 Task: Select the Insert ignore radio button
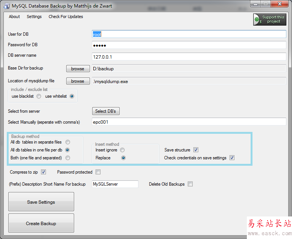click(122, 150)
